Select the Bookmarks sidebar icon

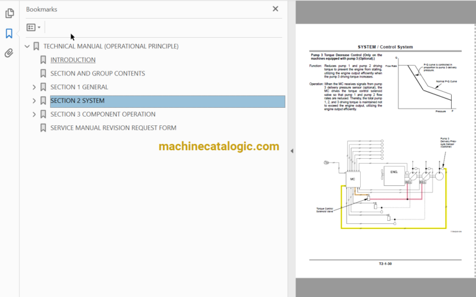pyautogui.click(x=9, y=33)
